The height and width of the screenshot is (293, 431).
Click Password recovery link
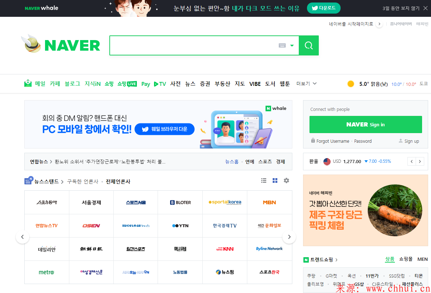363,141
